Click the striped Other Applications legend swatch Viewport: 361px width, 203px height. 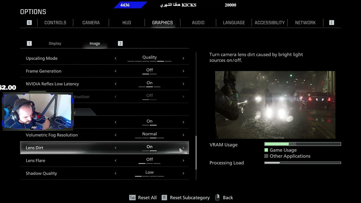click(266, 156)
